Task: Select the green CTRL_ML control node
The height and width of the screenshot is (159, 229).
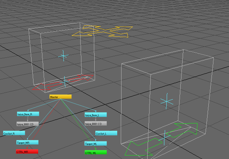Action: 96,152
